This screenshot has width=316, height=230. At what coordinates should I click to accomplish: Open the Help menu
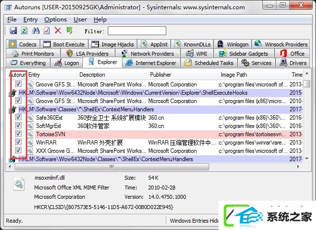pos(100,20)
